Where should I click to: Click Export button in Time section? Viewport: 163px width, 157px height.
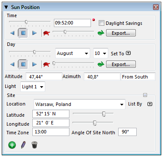point(121,33)
